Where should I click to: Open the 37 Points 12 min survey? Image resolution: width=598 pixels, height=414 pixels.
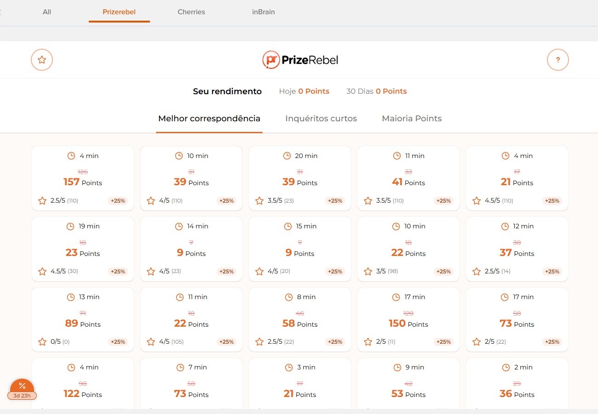pyautogui.click(x=517, y=249)
